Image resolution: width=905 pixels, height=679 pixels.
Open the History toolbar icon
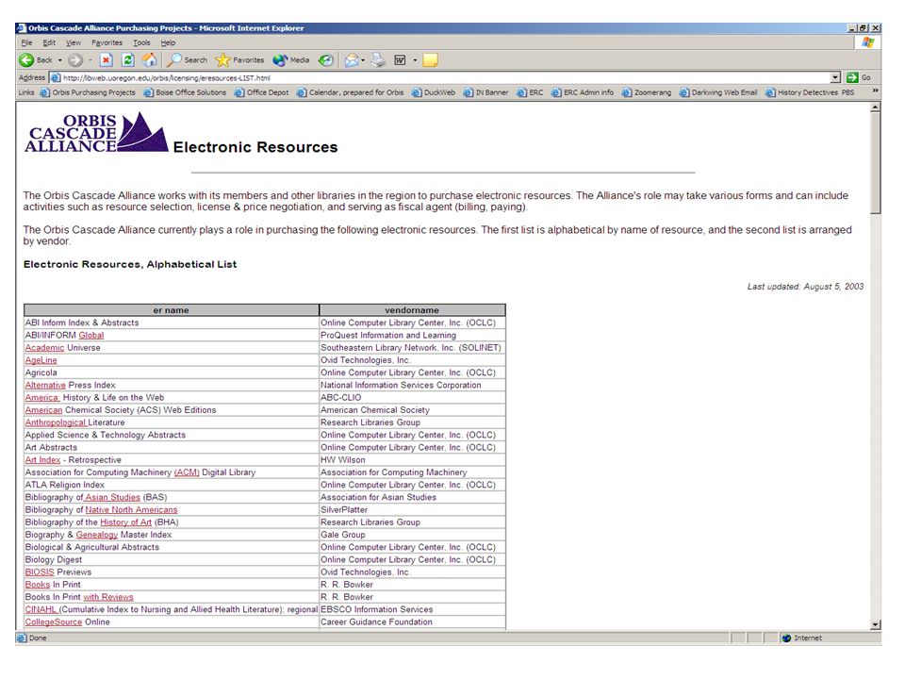pos(326,60)
